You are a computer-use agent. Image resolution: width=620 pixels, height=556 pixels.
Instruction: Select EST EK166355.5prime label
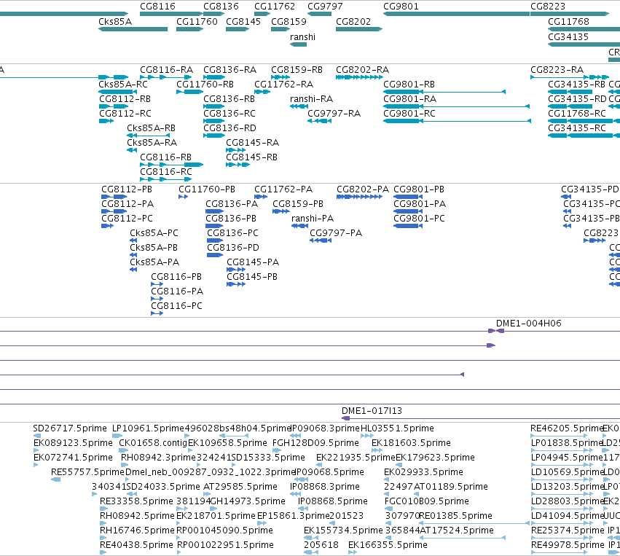click(x=388, y=545)
